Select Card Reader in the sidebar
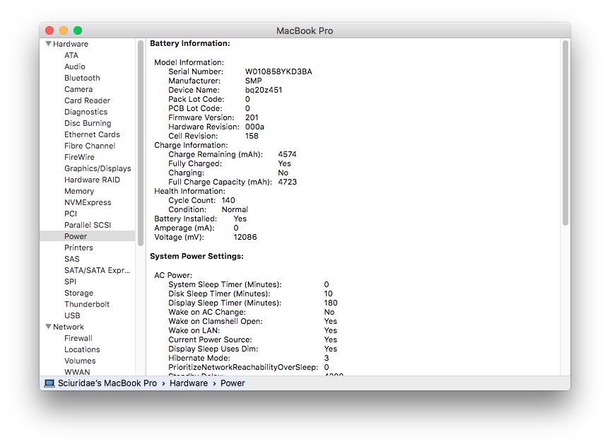The image size is (610, 447). [x=87, y=100]
